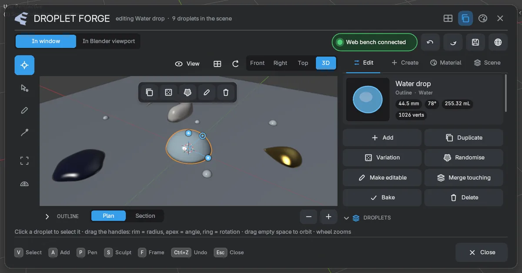522x273 pixels.
Task: Click the header split-layout grid icon
Action: click(448, 18)
